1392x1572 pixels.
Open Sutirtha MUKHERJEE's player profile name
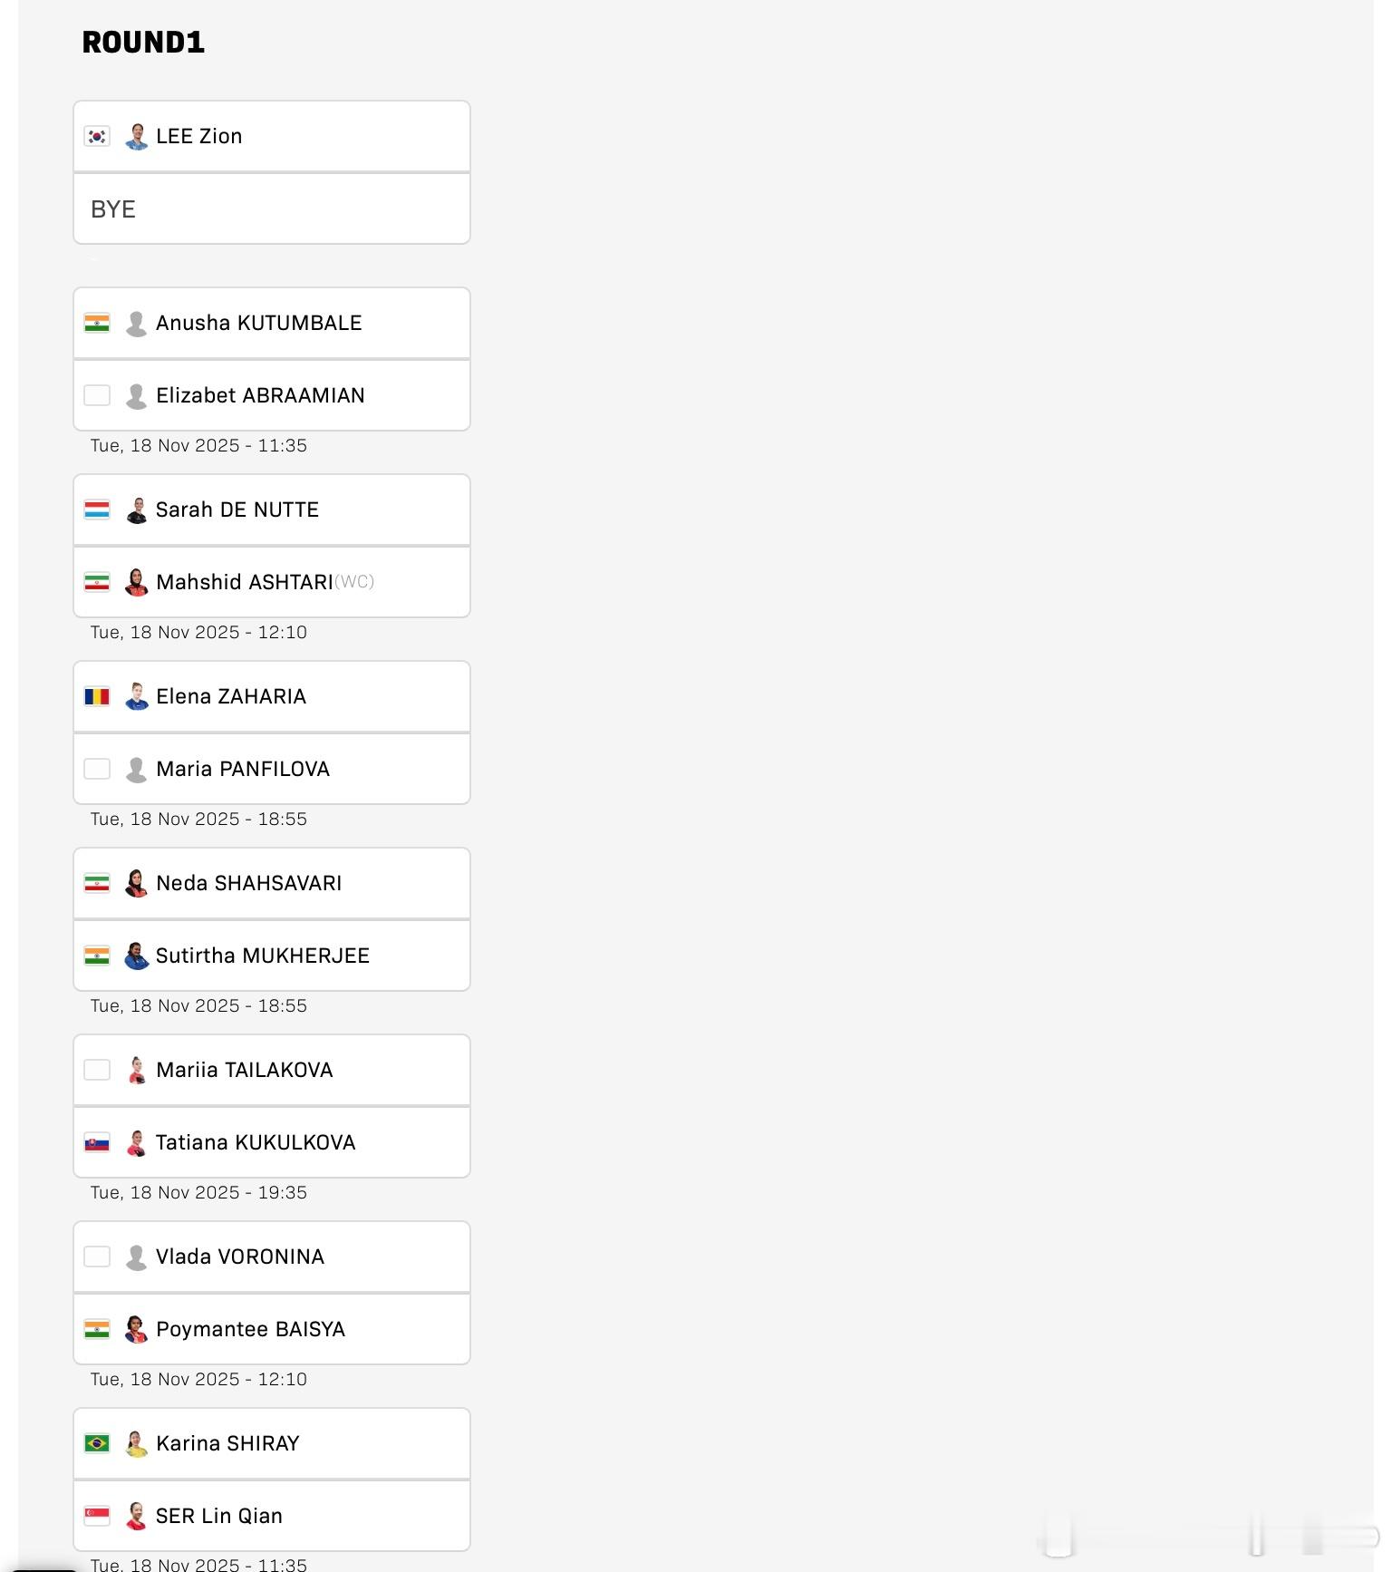coord(262,956)
